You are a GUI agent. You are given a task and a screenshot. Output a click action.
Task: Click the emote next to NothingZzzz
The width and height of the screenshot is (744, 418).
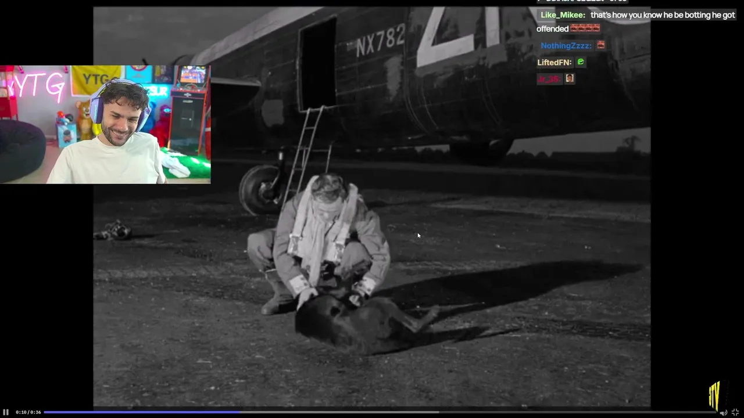click(x=601, y=45)
